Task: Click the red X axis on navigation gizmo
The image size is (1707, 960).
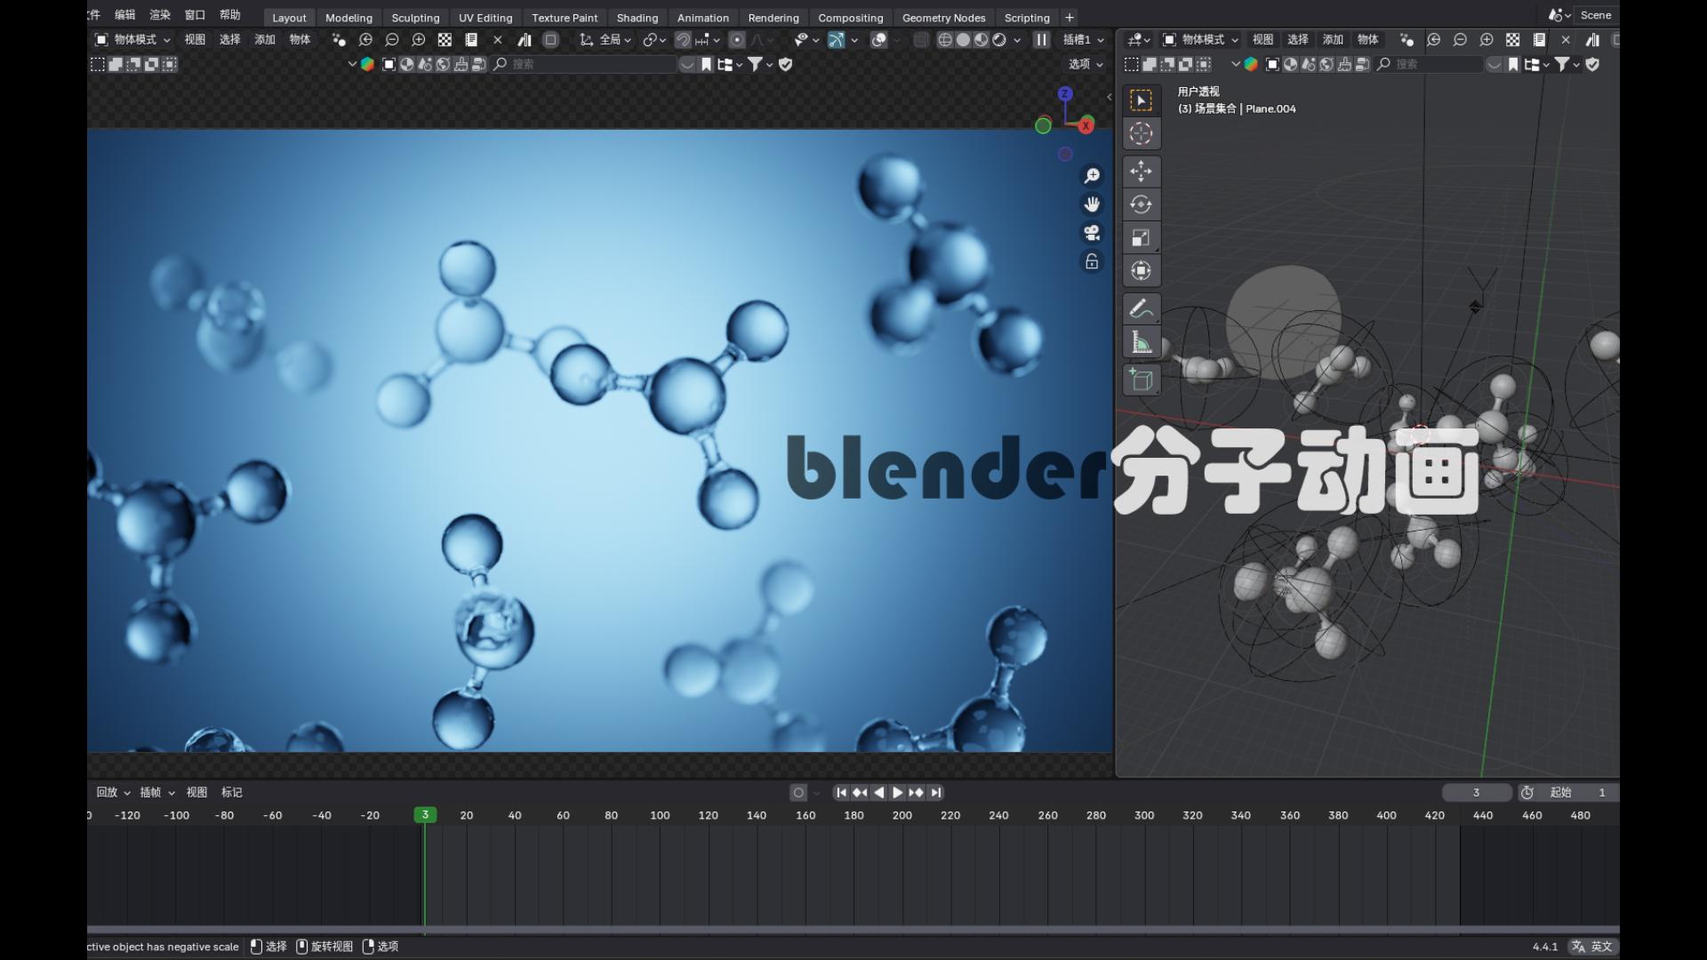Action: (1086, 126)
